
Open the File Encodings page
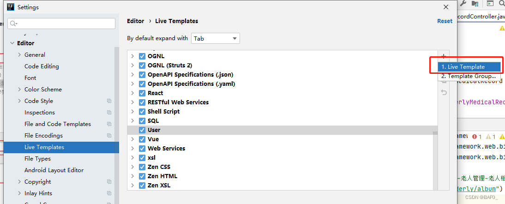click(x=43, y=136)
